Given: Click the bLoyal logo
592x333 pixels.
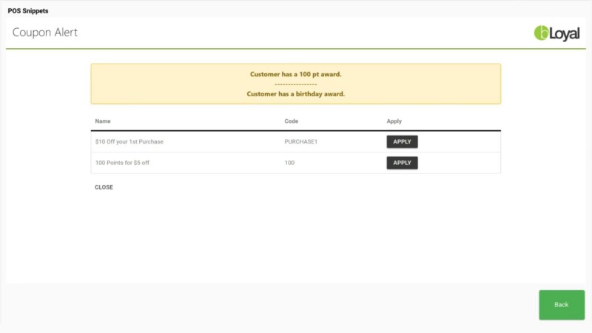Looking at the screenshot, I should click(556, 33).
